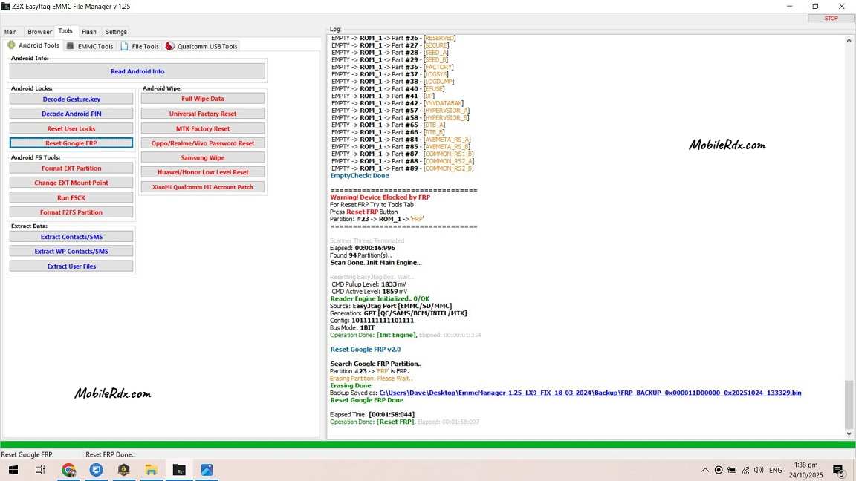Switch to the Browser tab
856x481 pixels.
pos(39,32)
